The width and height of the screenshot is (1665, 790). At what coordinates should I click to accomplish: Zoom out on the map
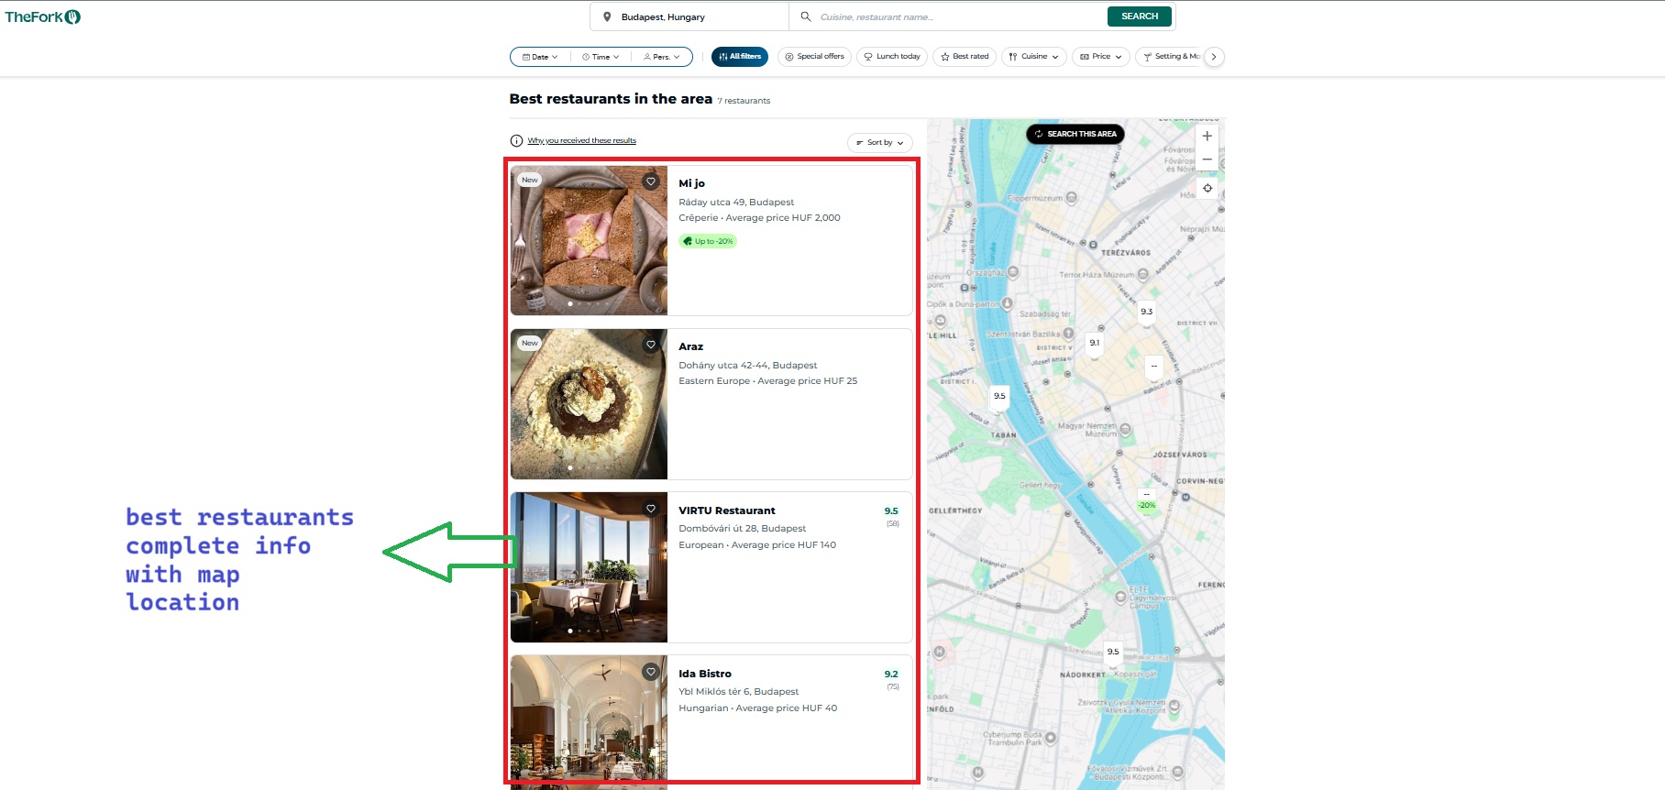1207,159
